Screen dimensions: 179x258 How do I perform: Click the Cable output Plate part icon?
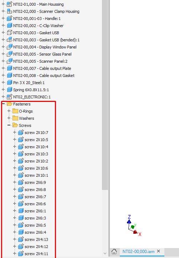10,68
